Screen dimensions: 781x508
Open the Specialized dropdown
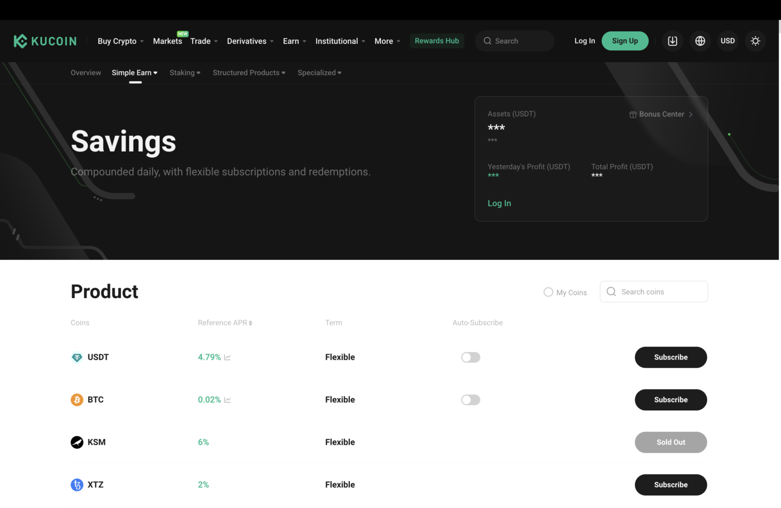tap(319, 72)
